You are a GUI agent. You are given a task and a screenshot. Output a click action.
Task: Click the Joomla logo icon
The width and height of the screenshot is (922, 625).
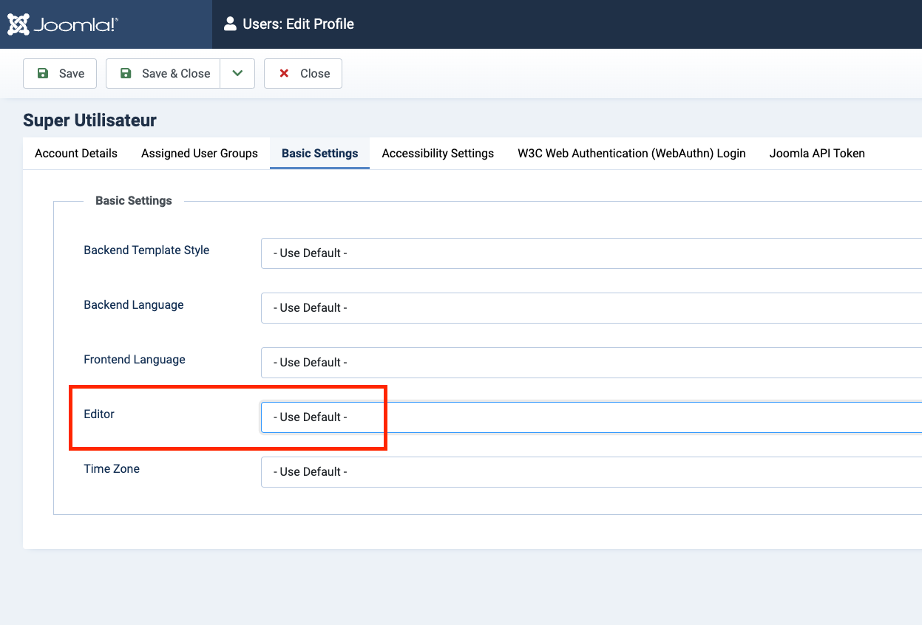(x=18, y=24)
